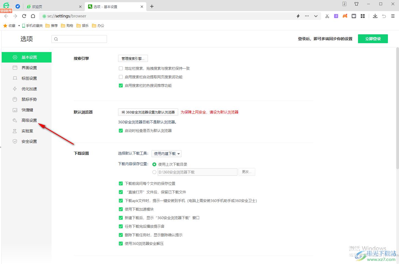
Task: Toggle delete confirmation prompt checkbox
Action: click(121, 235)
